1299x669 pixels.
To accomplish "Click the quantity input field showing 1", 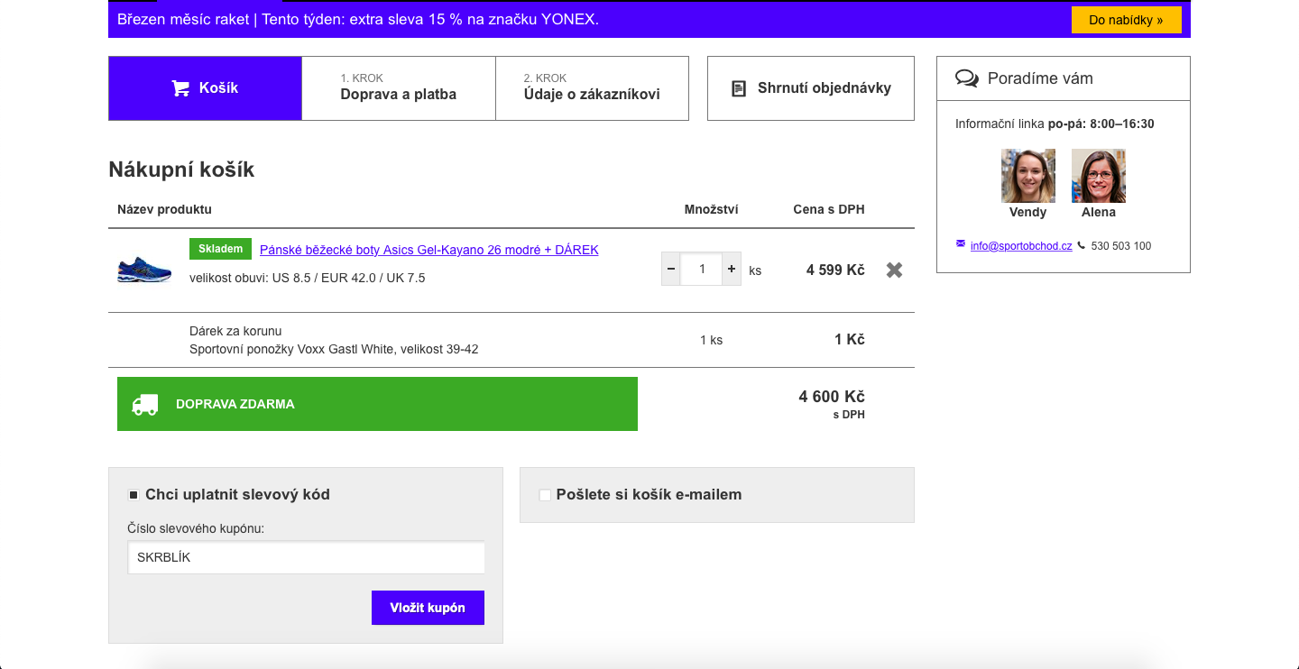I will tap(702, 269).
